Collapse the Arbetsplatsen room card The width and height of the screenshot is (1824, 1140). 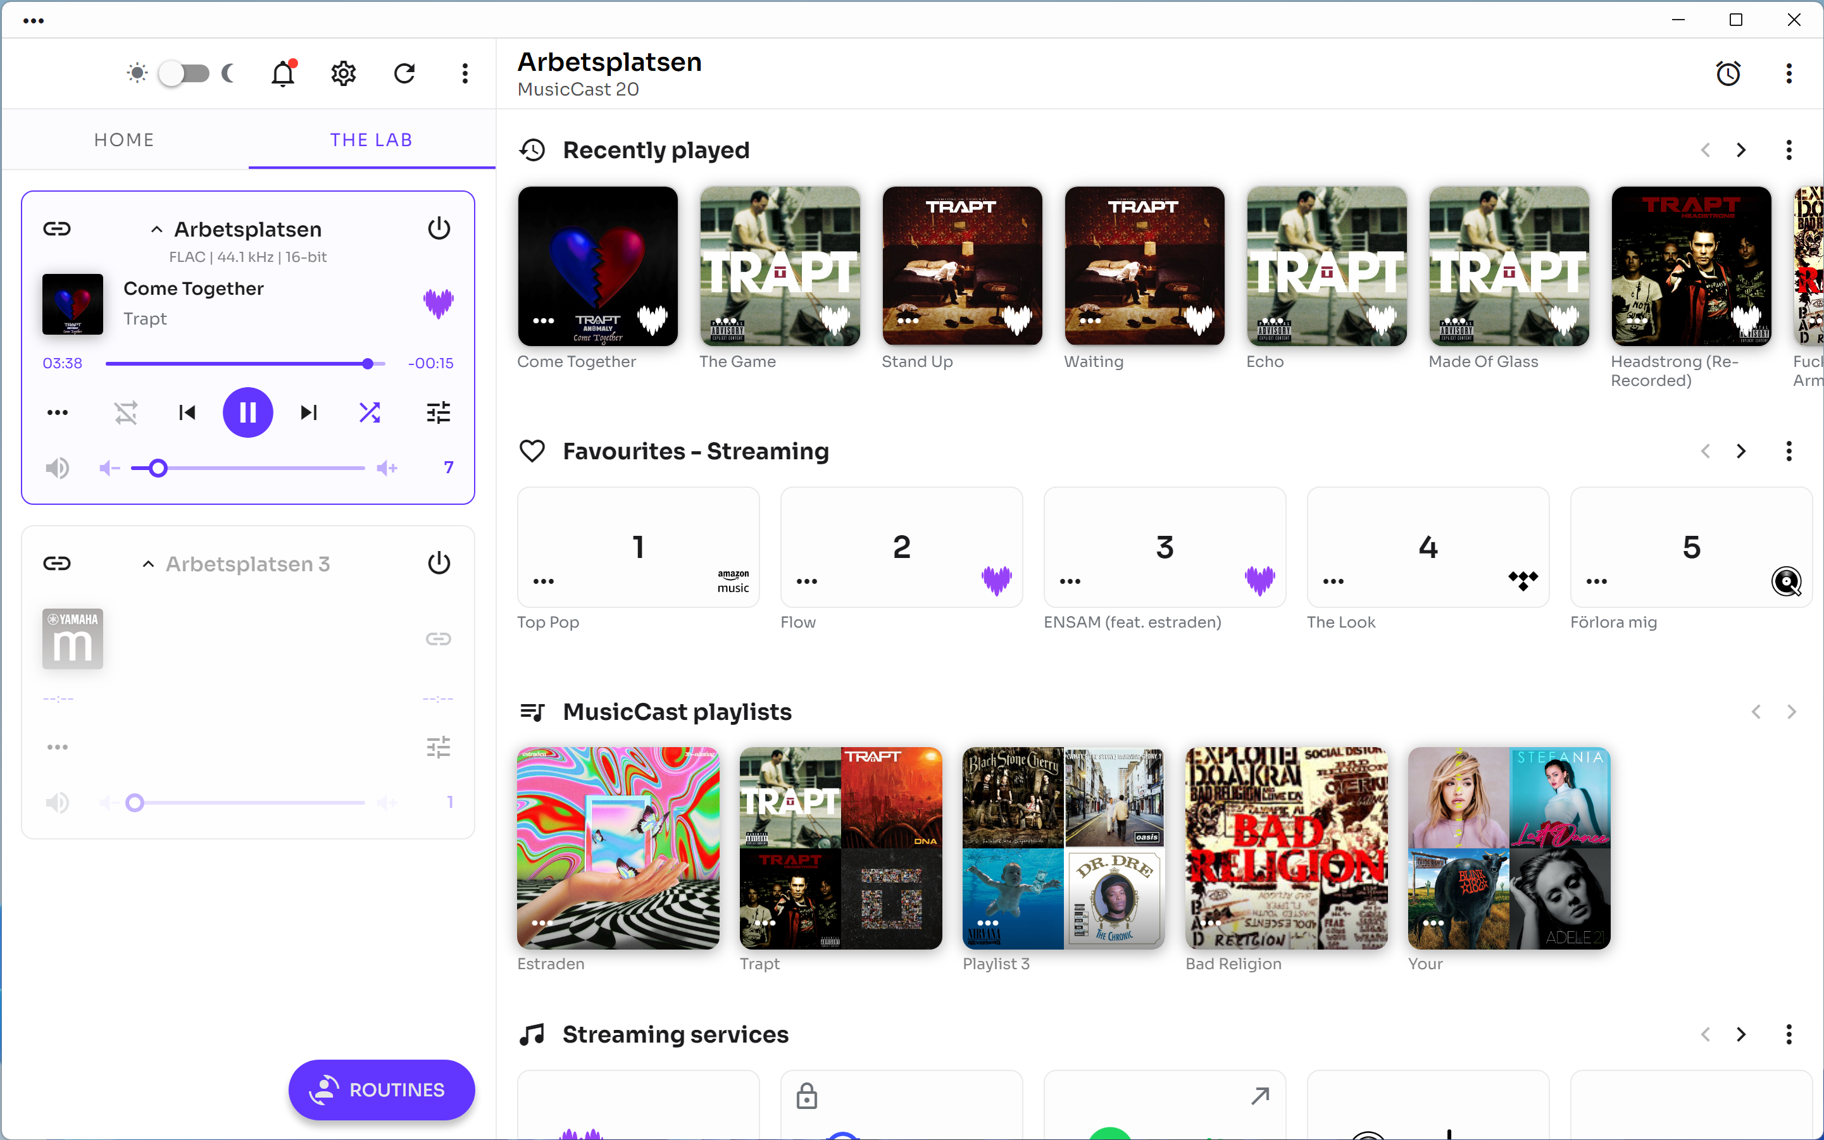click(156, 229)
